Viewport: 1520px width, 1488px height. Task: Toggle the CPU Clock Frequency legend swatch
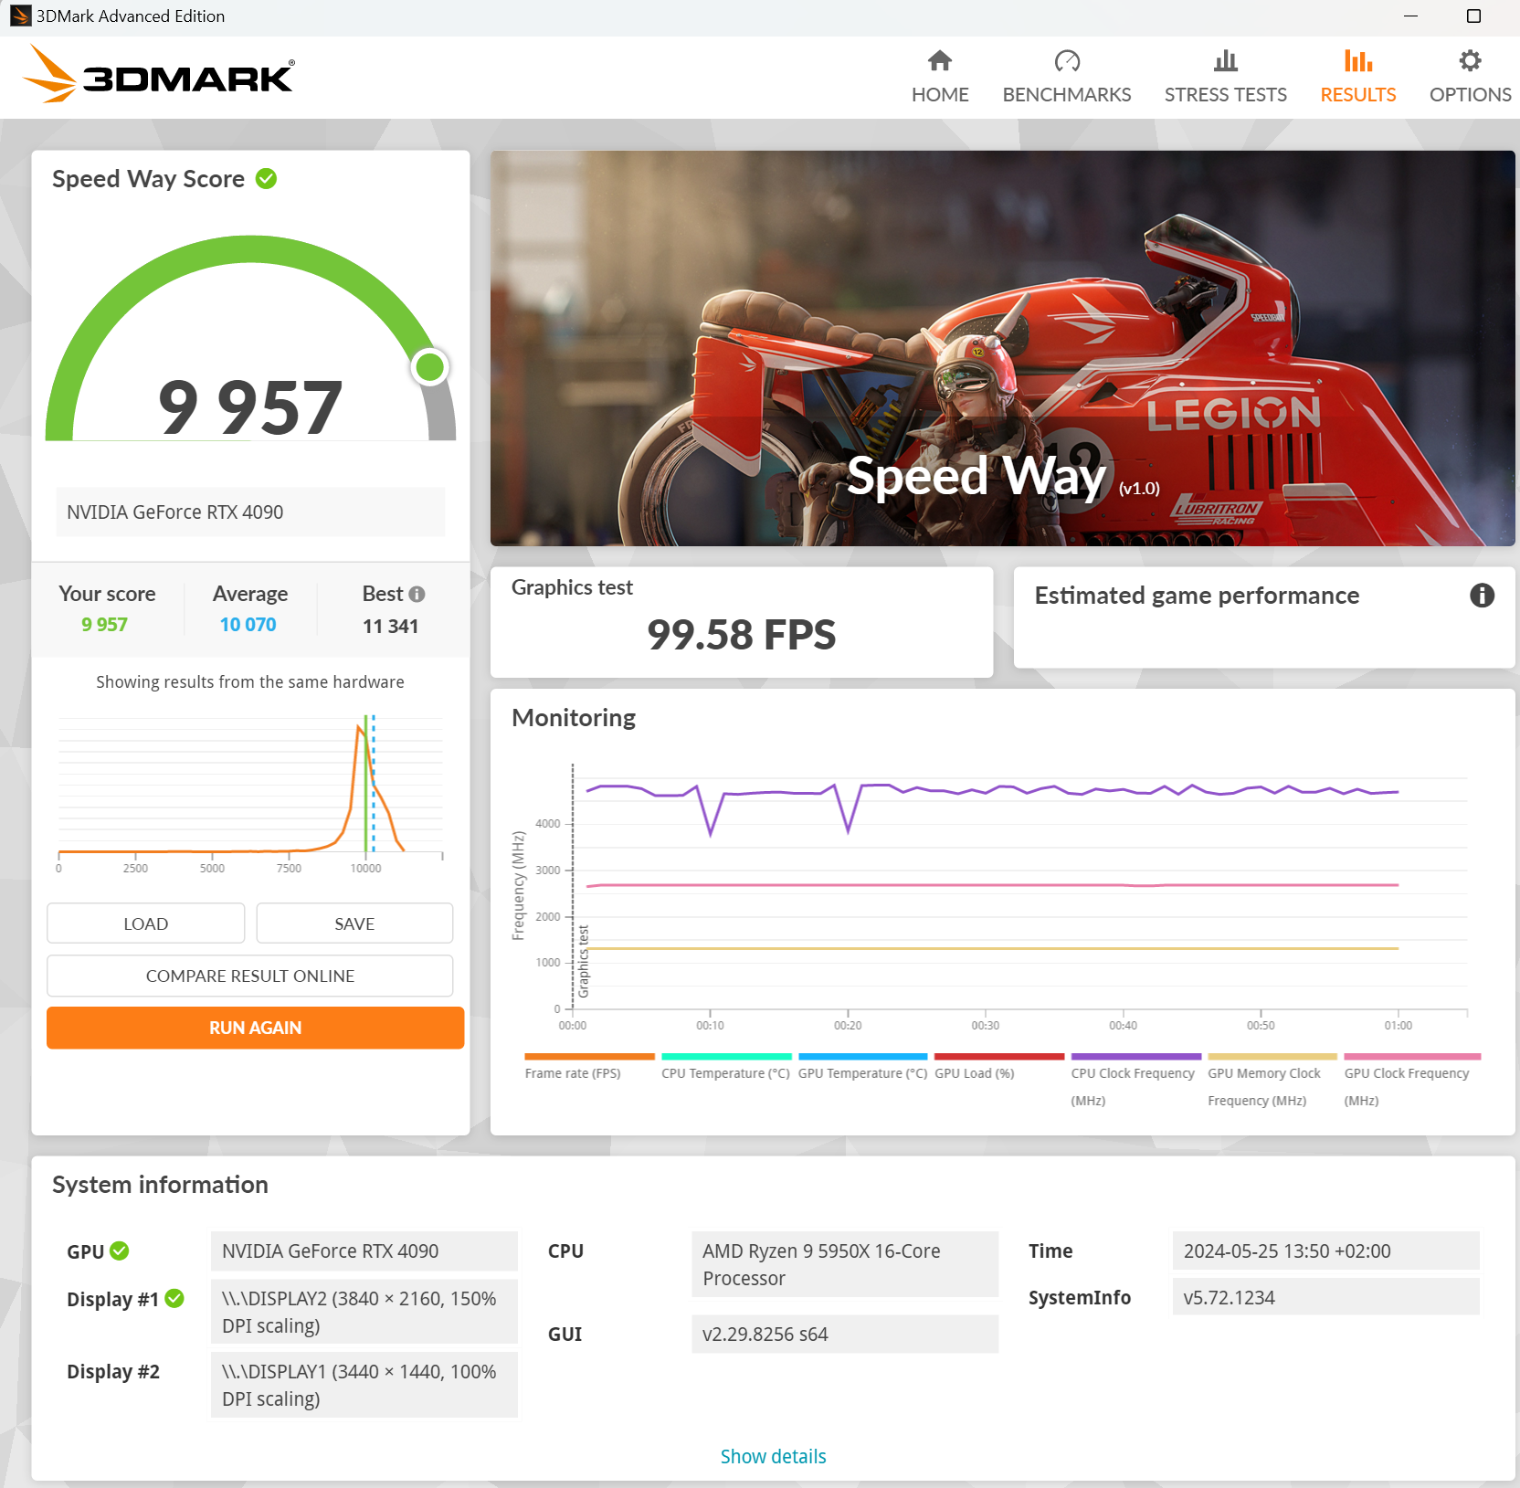point(1136,1057)
